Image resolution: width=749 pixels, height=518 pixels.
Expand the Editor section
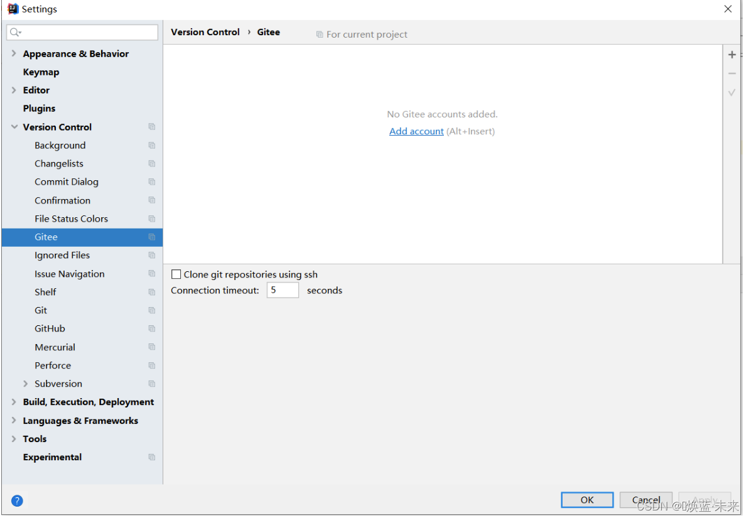pos(14,90)
